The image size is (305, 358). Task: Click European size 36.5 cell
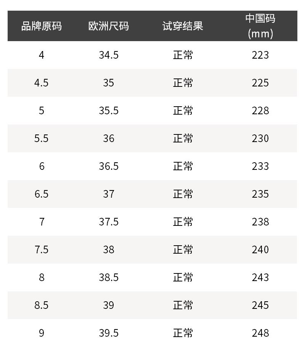(x=109, y=166)
